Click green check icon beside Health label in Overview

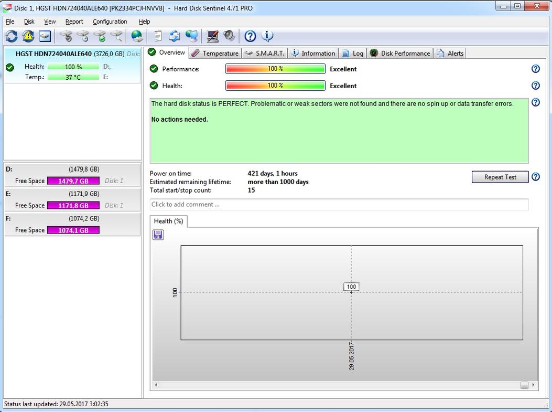154,86
